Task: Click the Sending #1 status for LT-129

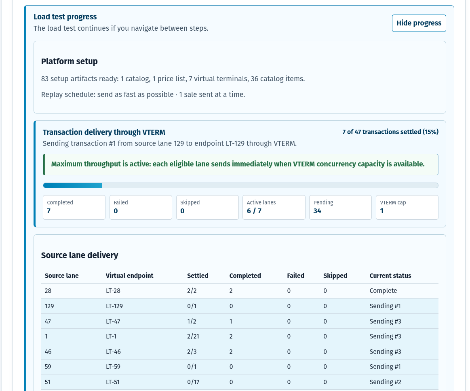Action: pyautogui.click(x=385, y=306)
